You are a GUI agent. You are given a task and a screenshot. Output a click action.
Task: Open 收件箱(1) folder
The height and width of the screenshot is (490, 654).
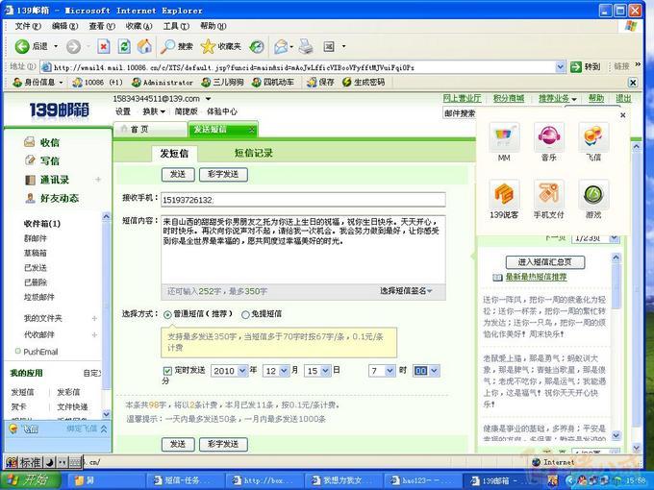pos(42,224)
